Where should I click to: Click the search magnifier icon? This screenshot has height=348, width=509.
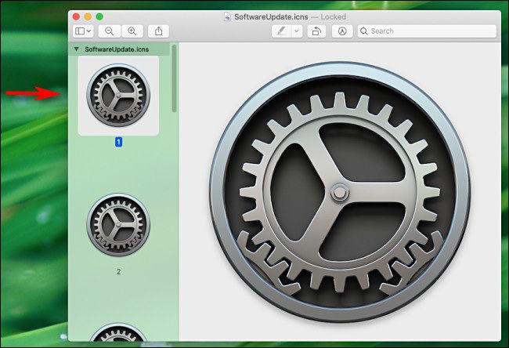click(x=364, y=31)
